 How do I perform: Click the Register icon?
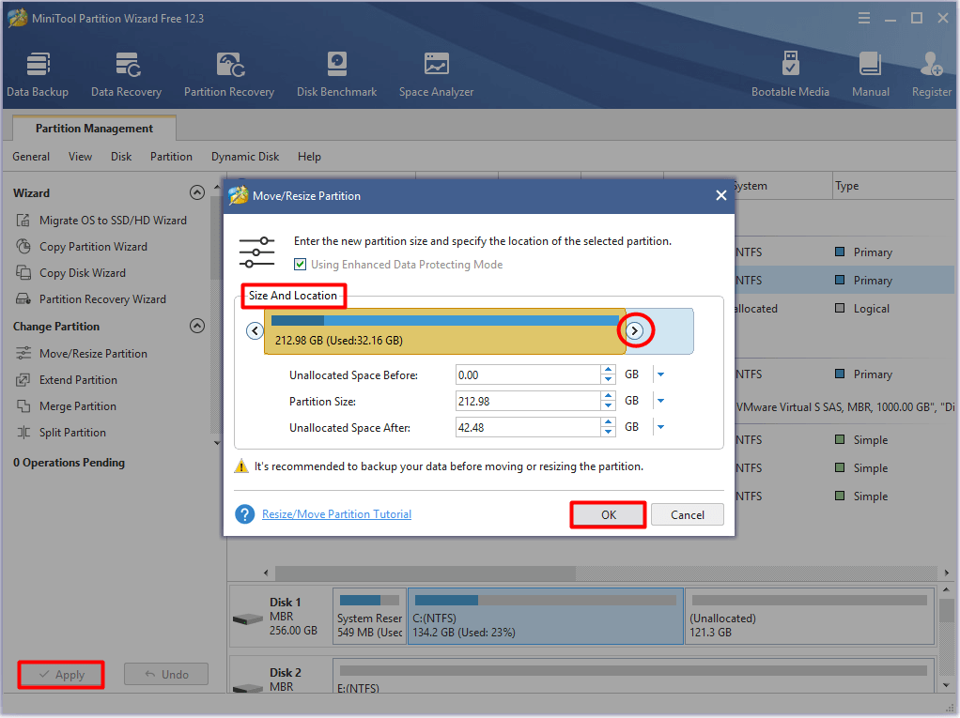click(931, 64)
